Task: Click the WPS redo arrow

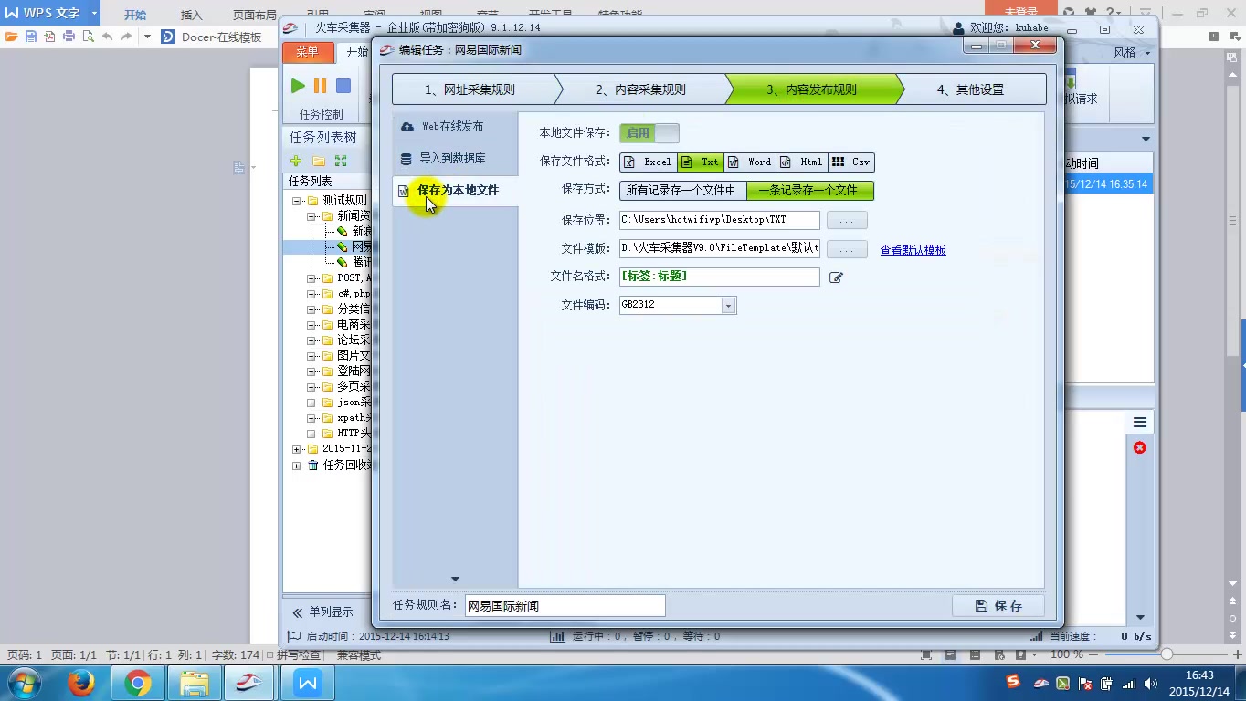Action: click(x=127, y=37)
